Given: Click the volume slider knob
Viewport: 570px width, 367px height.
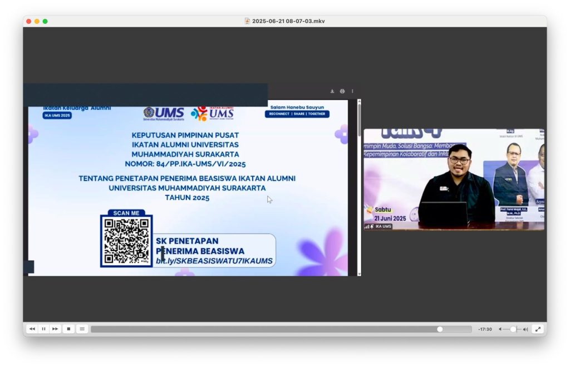Looking at the screenshot, I should pyautogui.click(x=513, y=329).
